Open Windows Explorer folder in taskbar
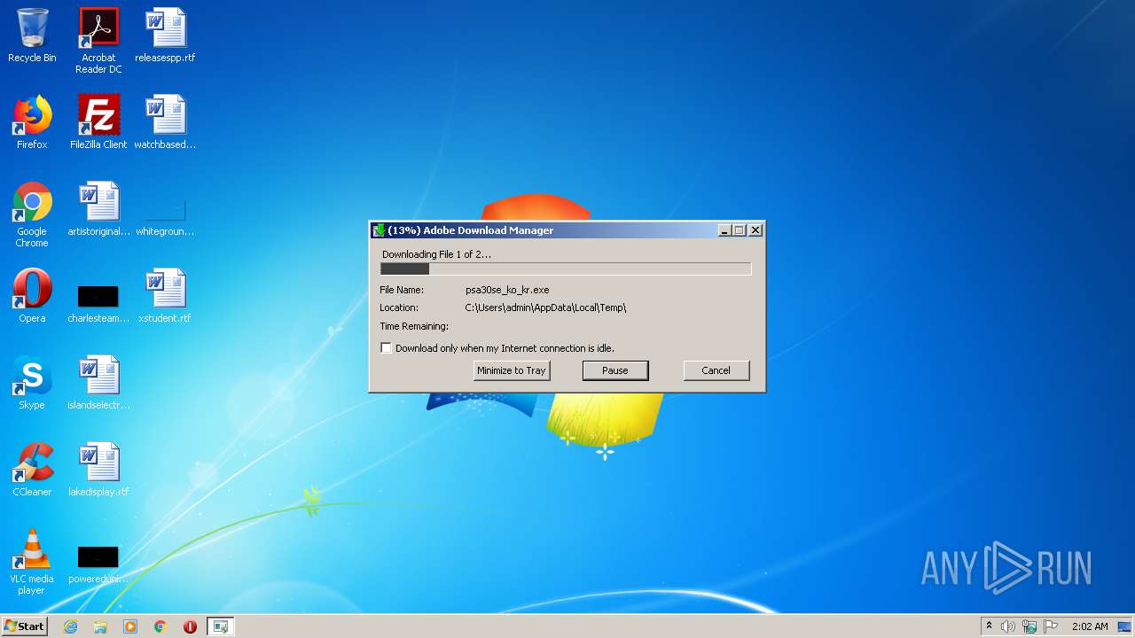The width and height of the screenshot is (1135, 638). 100,626
